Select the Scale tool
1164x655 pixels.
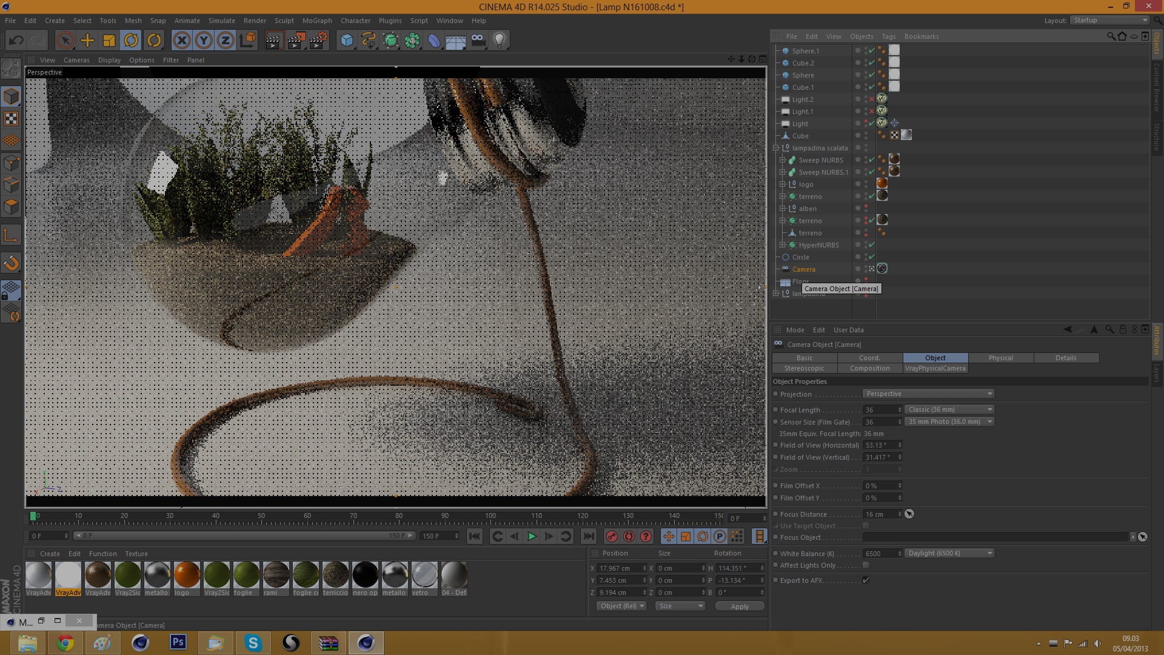[109, 41]
